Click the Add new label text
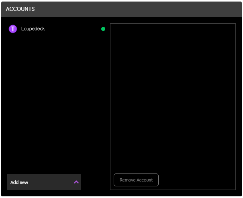 [19, 182]
